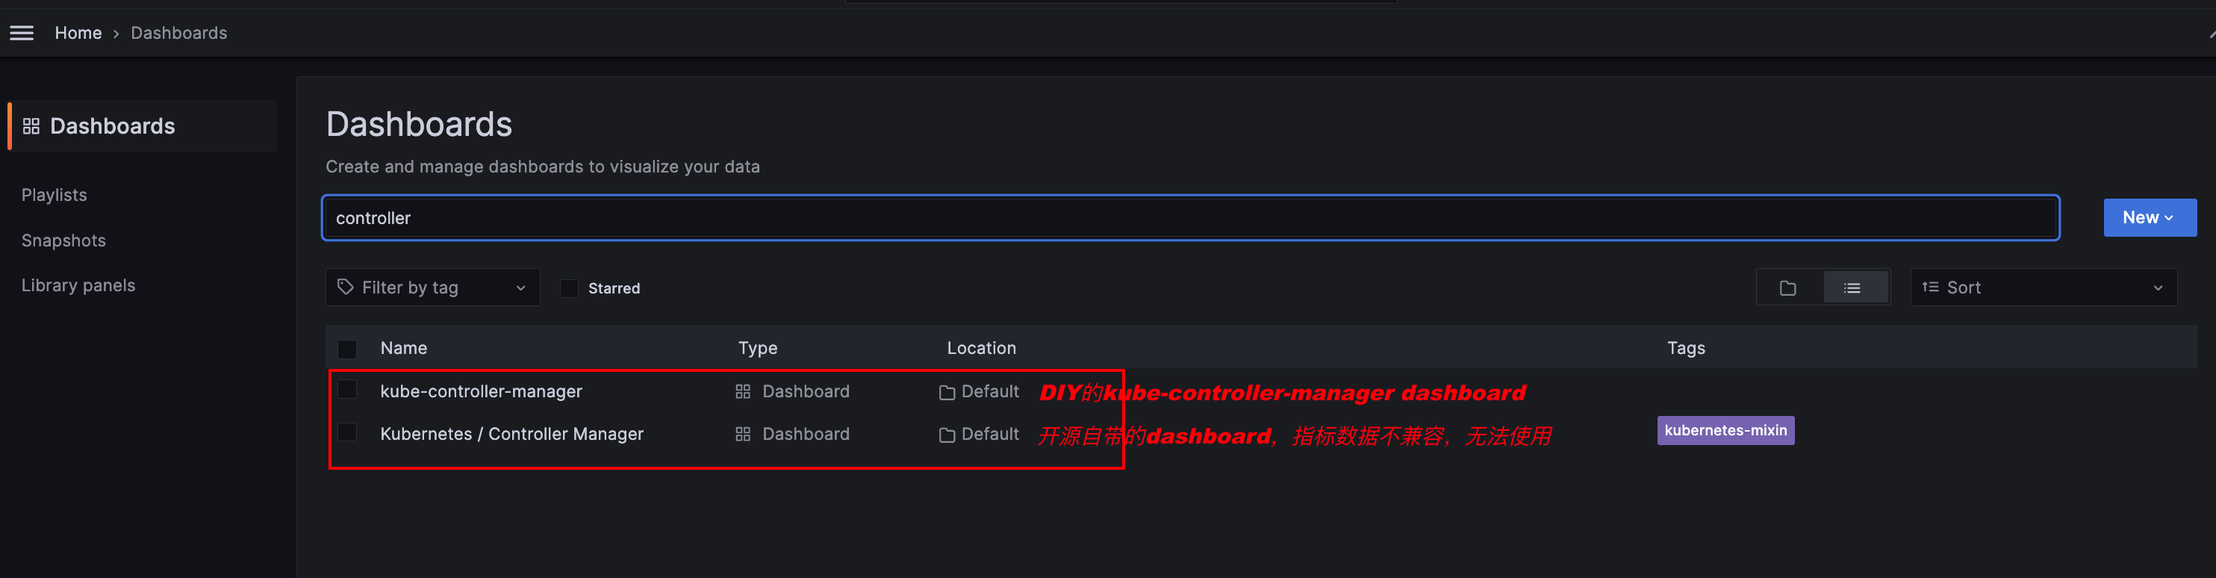Click dashboard icon for Kubernetes / Controller Manager
2216x578 pixels.
click(x=742, y=435)
